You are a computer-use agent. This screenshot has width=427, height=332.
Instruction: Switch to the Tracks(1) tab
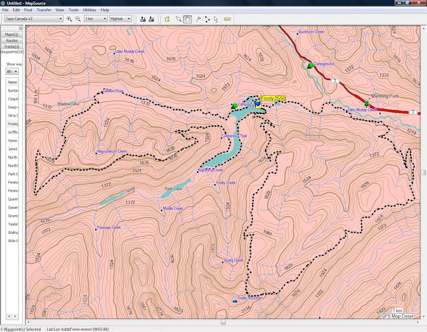pos(12,46)
